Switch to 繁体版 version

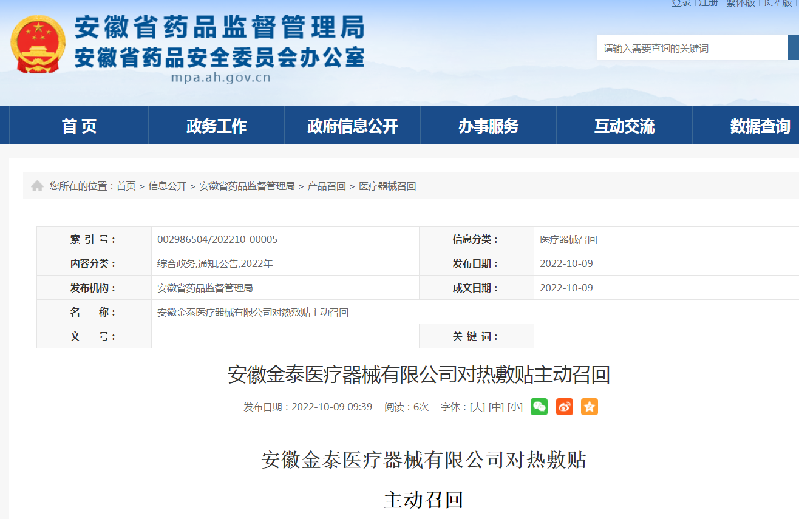[x=741, y=3]
